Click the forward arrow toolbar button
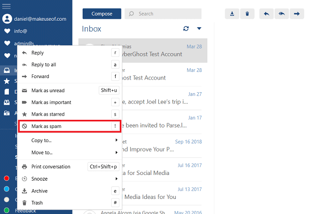315x214 pixels. click(297, 14)
